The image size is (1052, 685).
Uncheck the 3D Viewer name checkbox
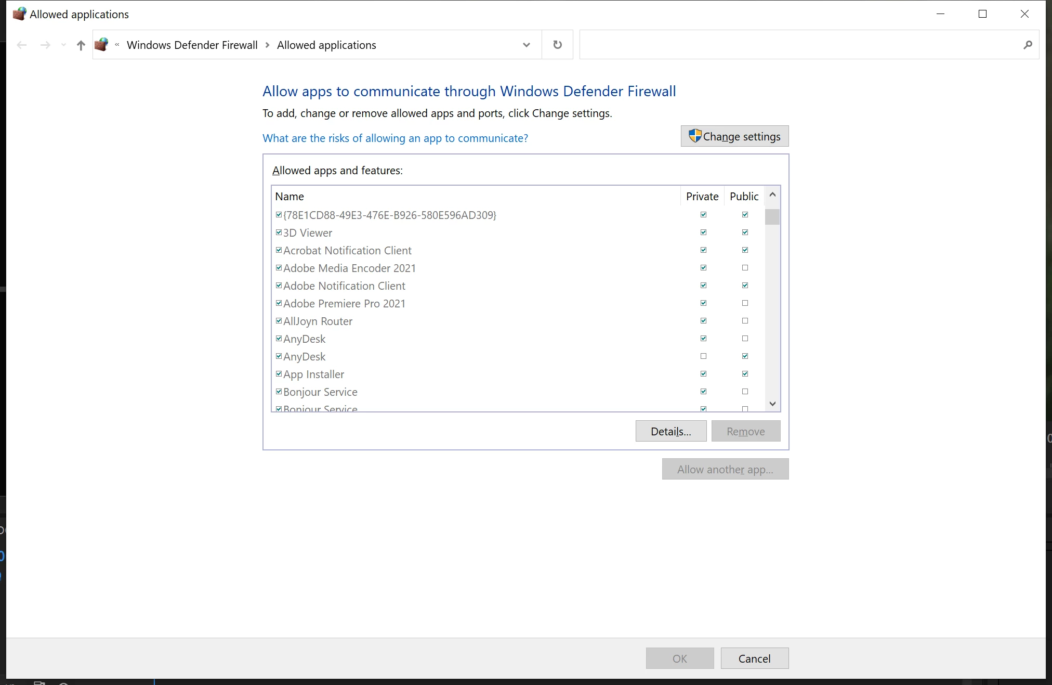coord(279,232)
